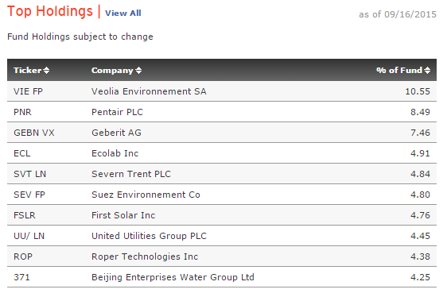Sort table by Company header

[x=112, y=71]
